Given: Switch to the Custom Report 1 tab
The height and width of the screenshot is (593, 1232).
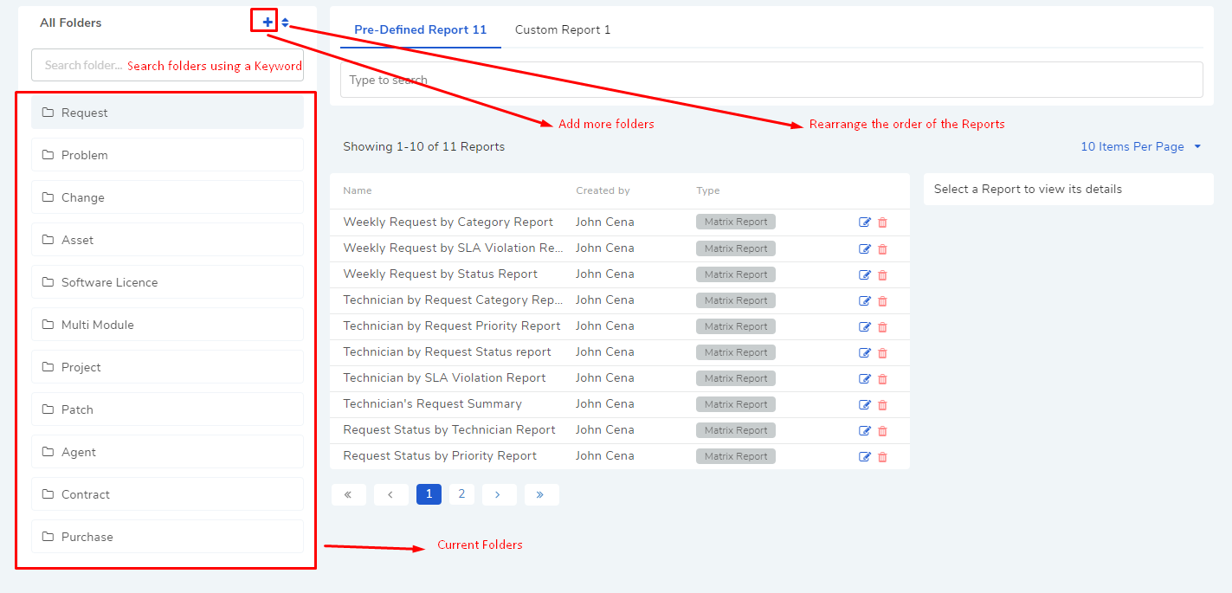Looking at the screenshot, I should click(x=563, y=29).
